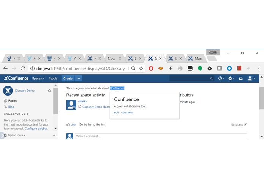Open the administration gear menu
Image resolution: width=264 pixels, height=188 pixels.
click(x=231, y=78)
